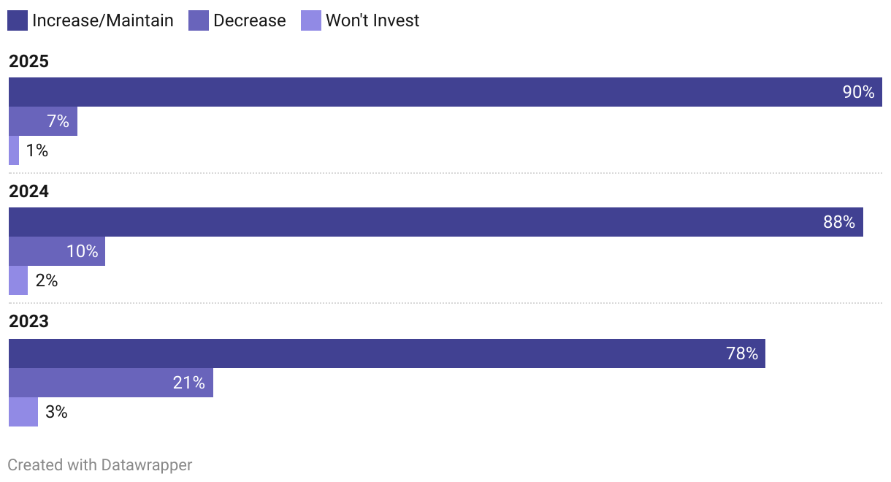The image size is (891, 482).
Task: Click the Increase/Maintain legend color swatch
Action: click(18, 20)
